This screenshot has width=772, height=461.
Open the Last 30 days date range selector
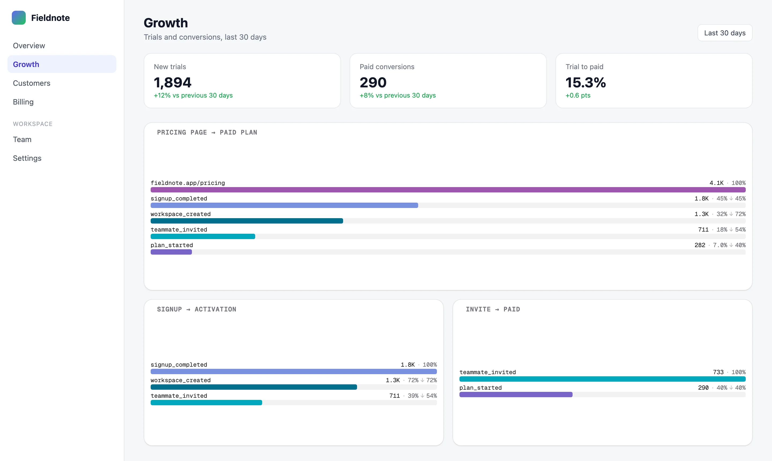pos(725,33)
